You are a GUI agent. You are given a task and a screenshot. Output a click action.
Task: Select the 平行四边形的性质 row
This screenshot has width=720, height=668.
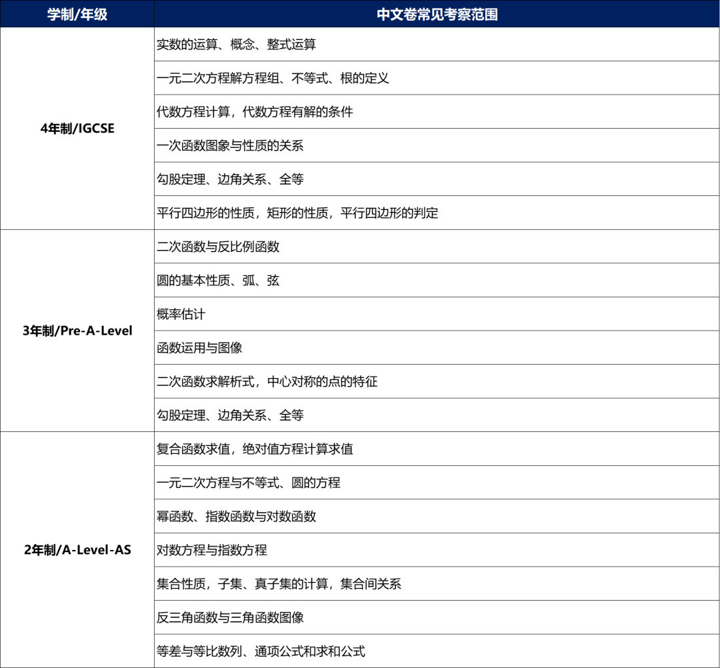coord(297,213)
